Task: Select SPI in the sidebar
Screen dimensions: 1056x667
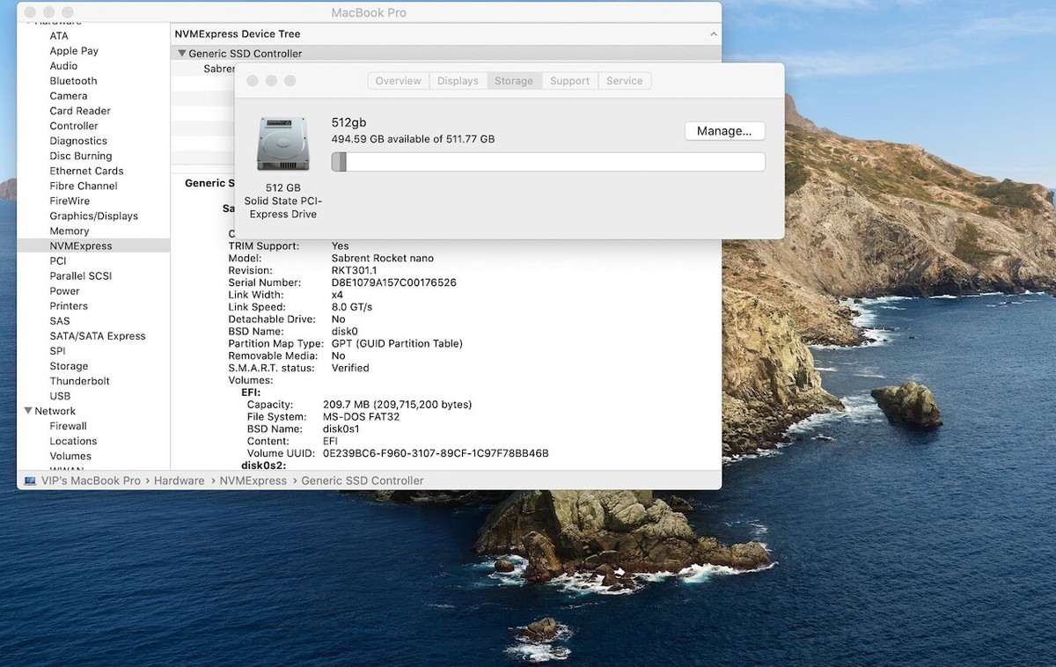Action: click(57, 351)
